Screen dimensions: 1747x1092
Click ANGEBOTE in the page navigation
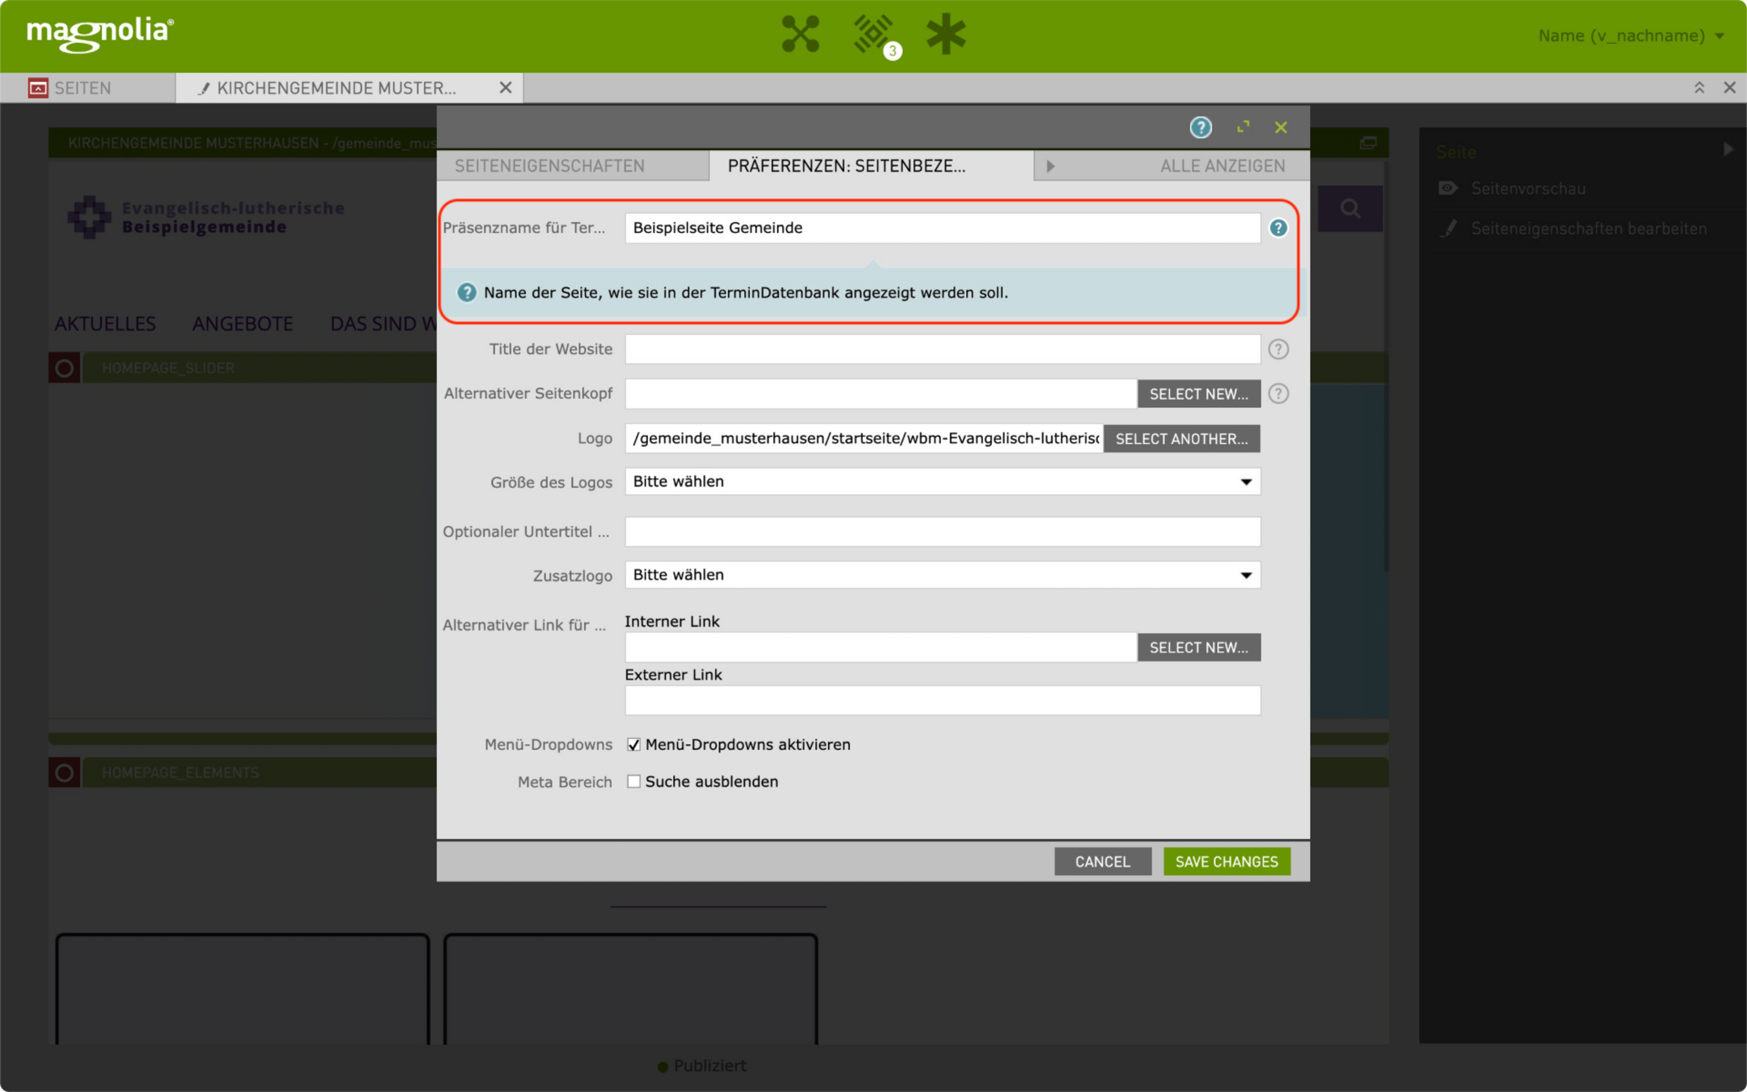(242, 324)
